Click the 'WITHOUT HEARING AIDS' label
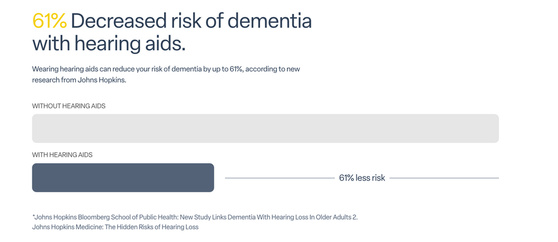Image resolution: width=558 pixels, height=242 pixels. pyautogui.click(x=69, y=106)
